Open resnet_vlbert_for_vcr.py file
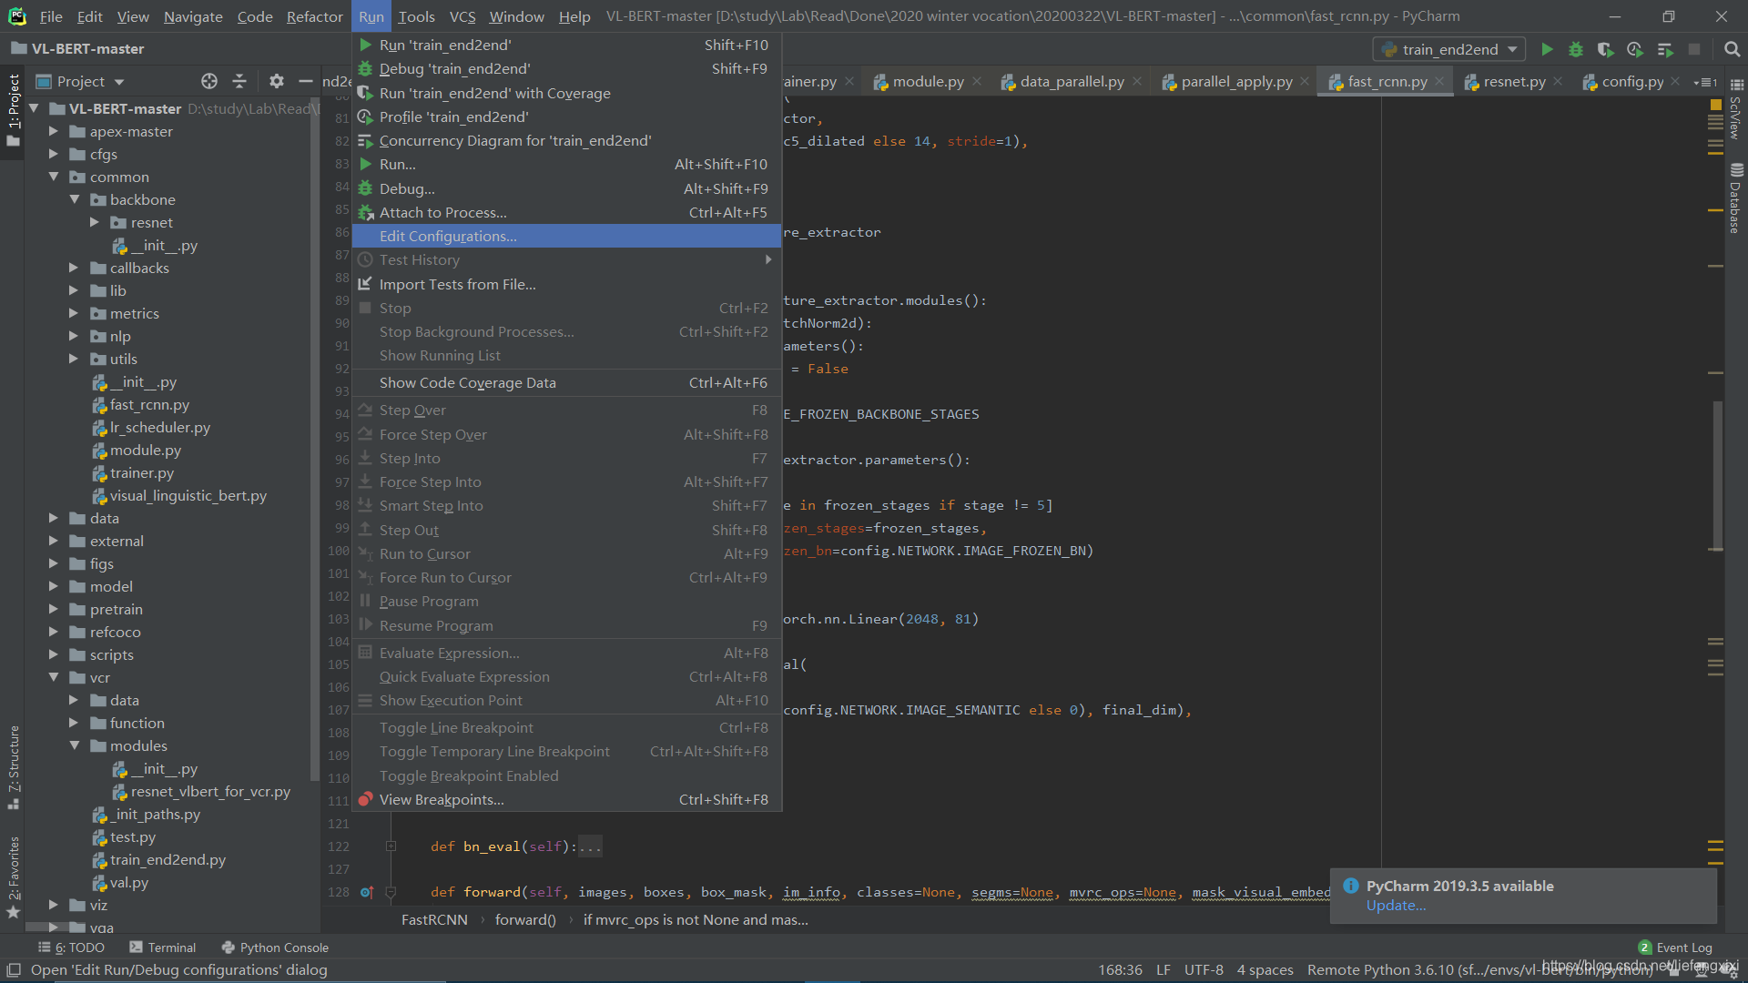 pyautogui.click(x=209, y=791)
